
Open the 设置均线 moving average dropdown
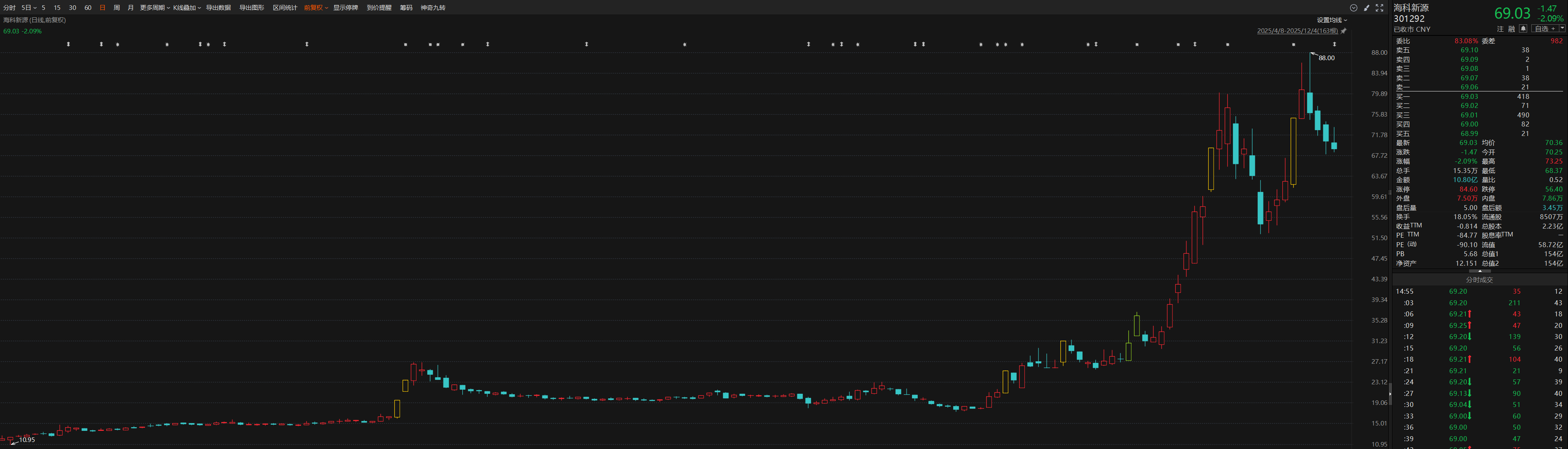[x=1332, y=20]
